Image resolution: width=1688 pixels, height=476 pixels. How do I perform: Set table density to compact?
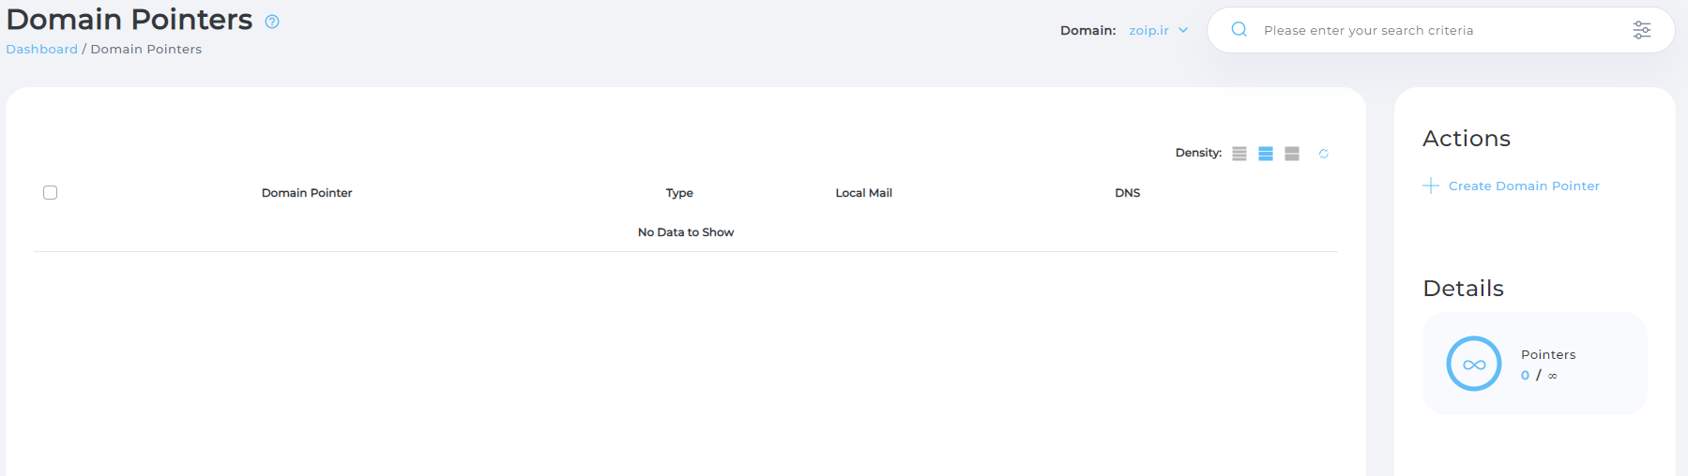coord(1239,154)
